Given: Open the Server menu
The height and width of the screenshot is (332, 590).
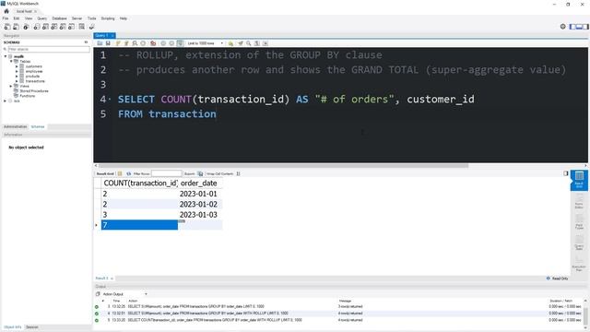Looking at the screenshot, I should [x=77, y=18].
